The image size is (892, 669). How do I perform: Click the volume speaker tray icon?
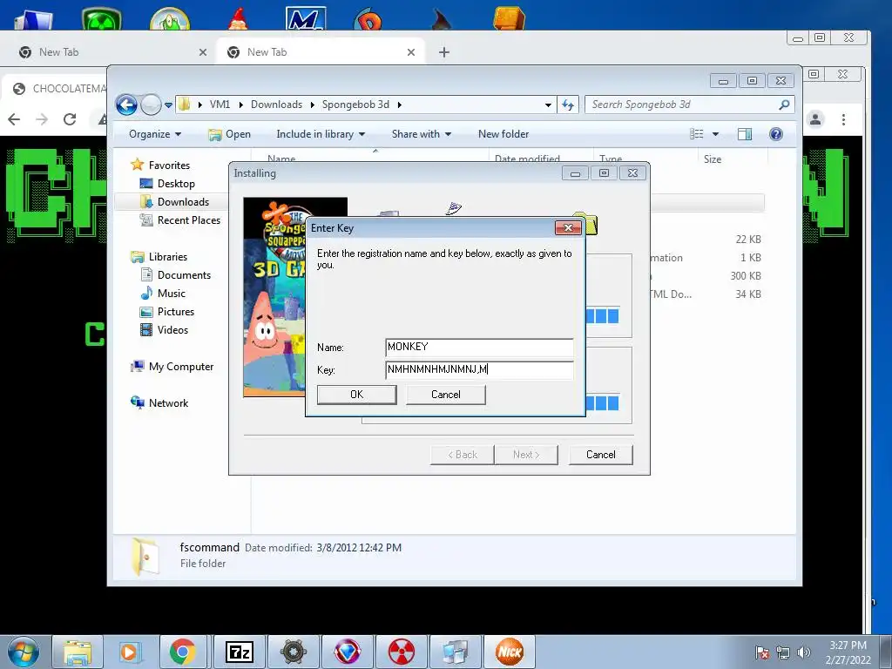click(803, 652)
